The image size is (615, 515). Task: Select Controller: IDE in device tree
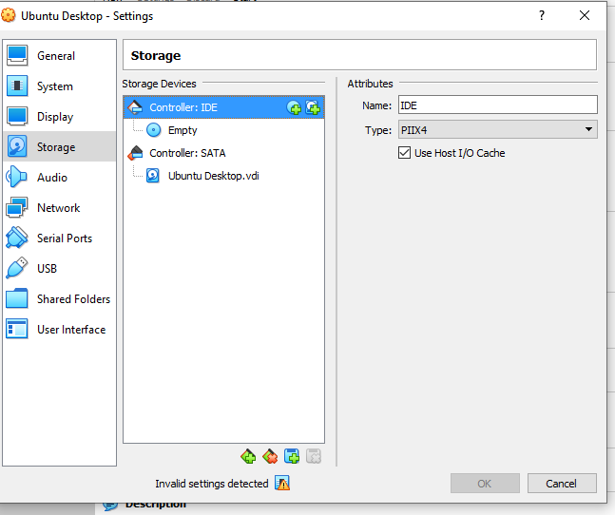click(x=223, y=107)
